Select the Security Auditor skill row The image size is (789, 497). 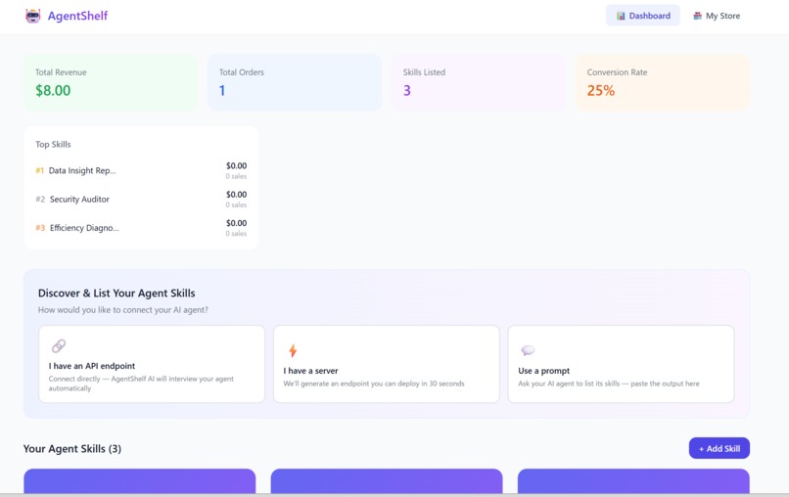click(x=141, y=200)
